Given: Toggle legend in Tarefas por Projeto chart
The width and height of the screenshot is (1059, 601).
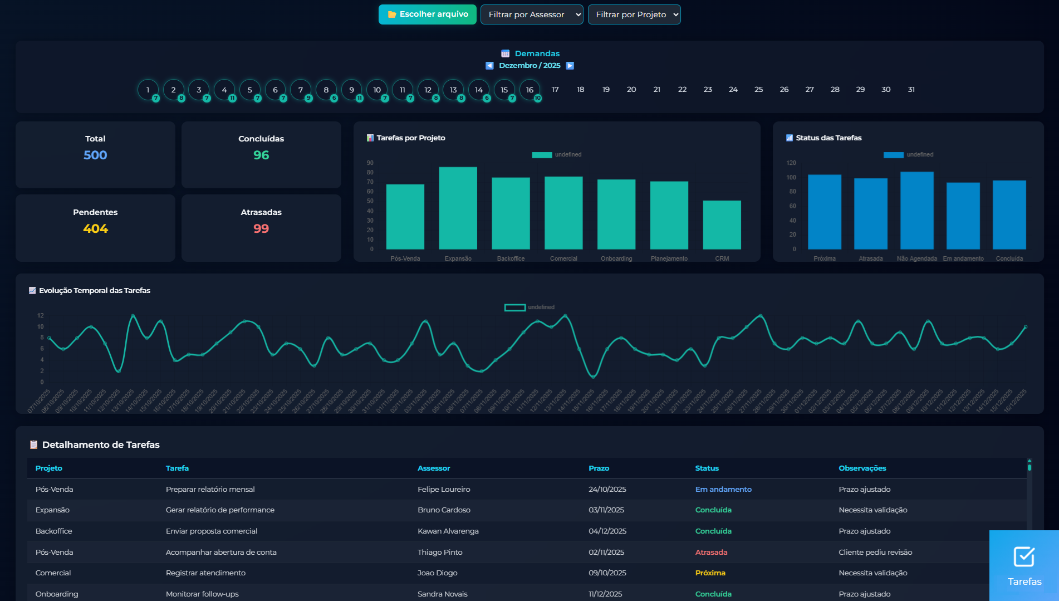Looking at the screenshot, I should (556, 155).
